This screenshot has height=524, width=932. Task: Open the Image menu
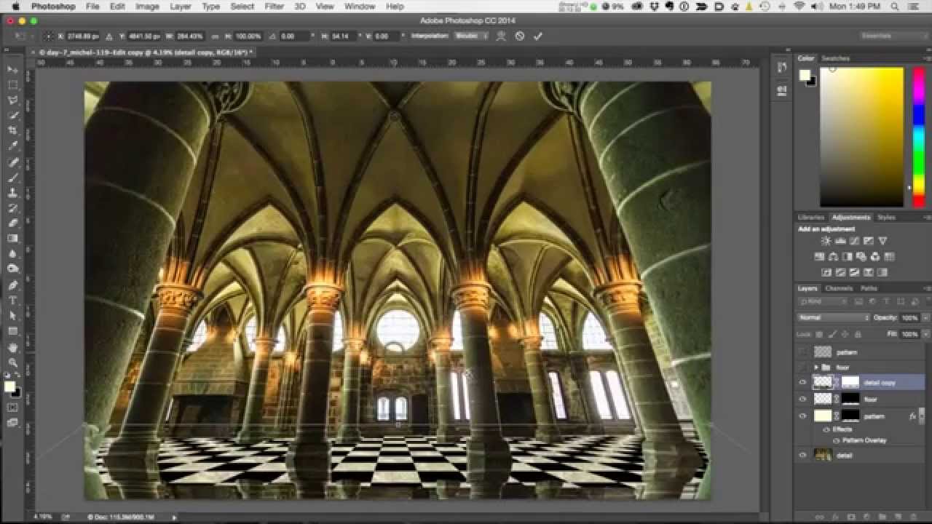pos(147,6)
